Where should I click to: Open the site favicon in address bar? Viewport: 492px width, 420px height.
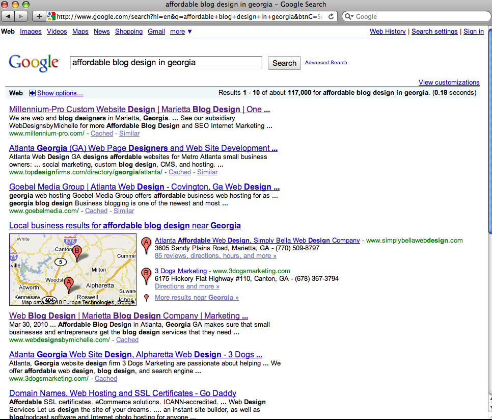(x=51, y=16)
